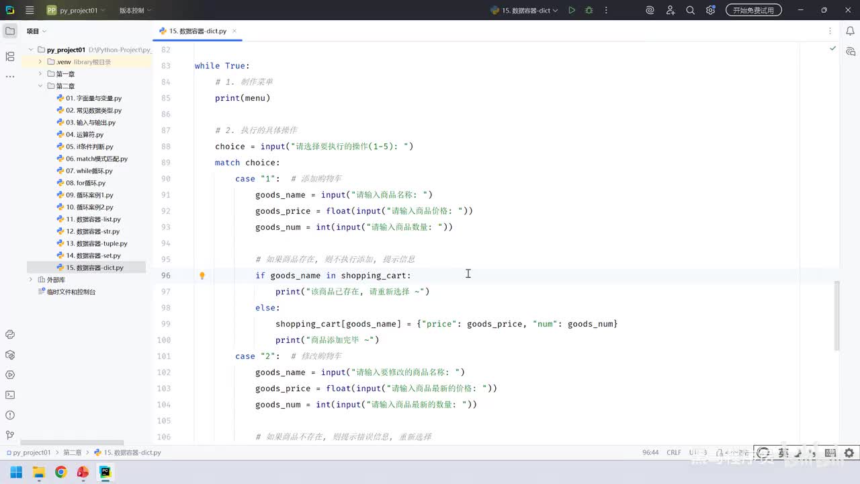This screenshot has height=484, width=860.
Task: Show more tool windows ellipsis in left strip
Action: click(x=10, y=77)
